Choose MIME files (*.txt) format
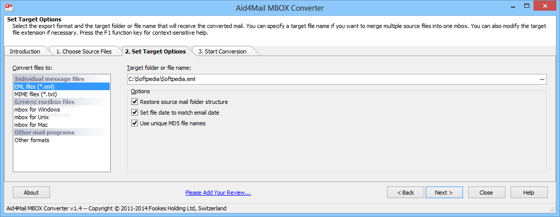This screenshot has width=560, height=217. (x=61, y=94)
